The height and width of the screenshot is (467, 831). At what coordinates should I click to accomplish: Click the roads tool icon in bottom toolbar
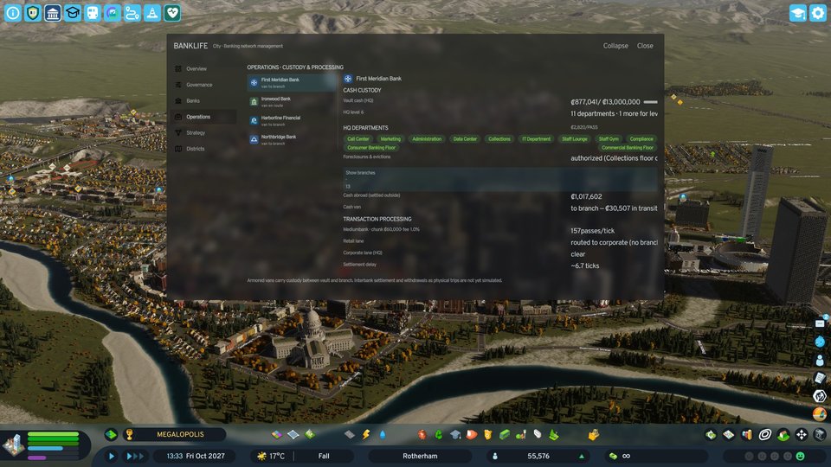(x=349, y=435)
